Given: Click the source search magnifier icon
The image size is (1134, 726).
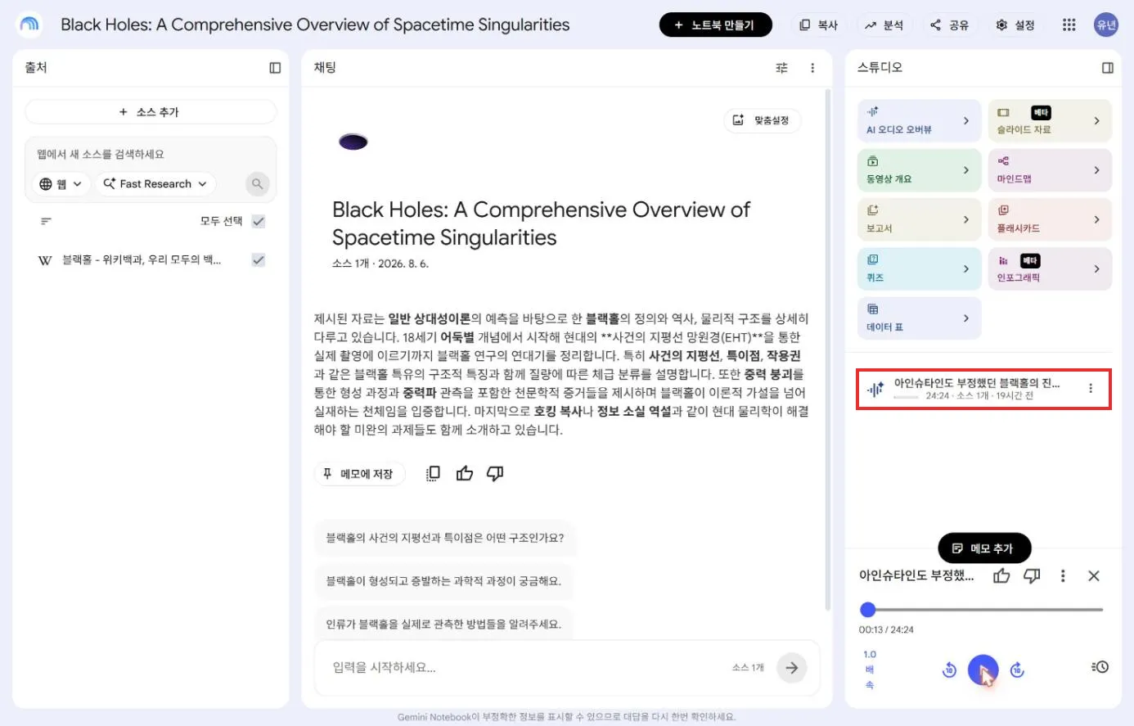Looking at the screenshot, I should pos(257,184).
